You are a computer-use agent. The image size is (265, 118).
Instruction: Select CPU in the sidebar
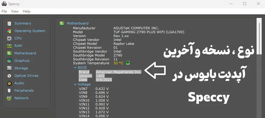tap(18, 38)
